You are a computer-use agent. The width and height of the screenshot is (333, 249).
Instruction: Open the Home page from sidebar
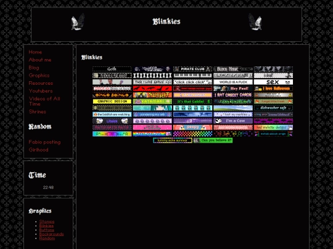pyautogui.click(x=35, y=52)
